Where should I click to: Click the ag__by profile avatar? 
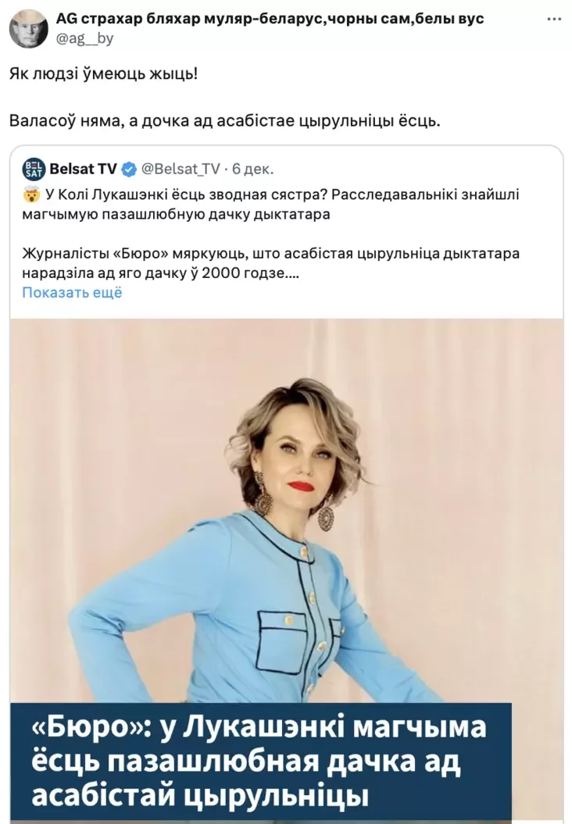(x=28, y=28)
